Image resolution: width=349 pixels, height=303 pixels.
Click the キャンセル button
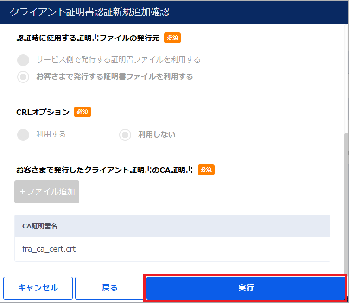coord(38,288)
